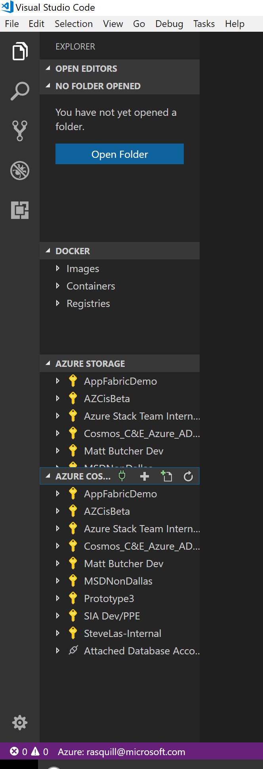Image resolution: width=263 pixels, height=769 pixels.
Task: Select Cosmos_C&E_Azure_AD label in Azure Storage
Action: click(142, 433)
